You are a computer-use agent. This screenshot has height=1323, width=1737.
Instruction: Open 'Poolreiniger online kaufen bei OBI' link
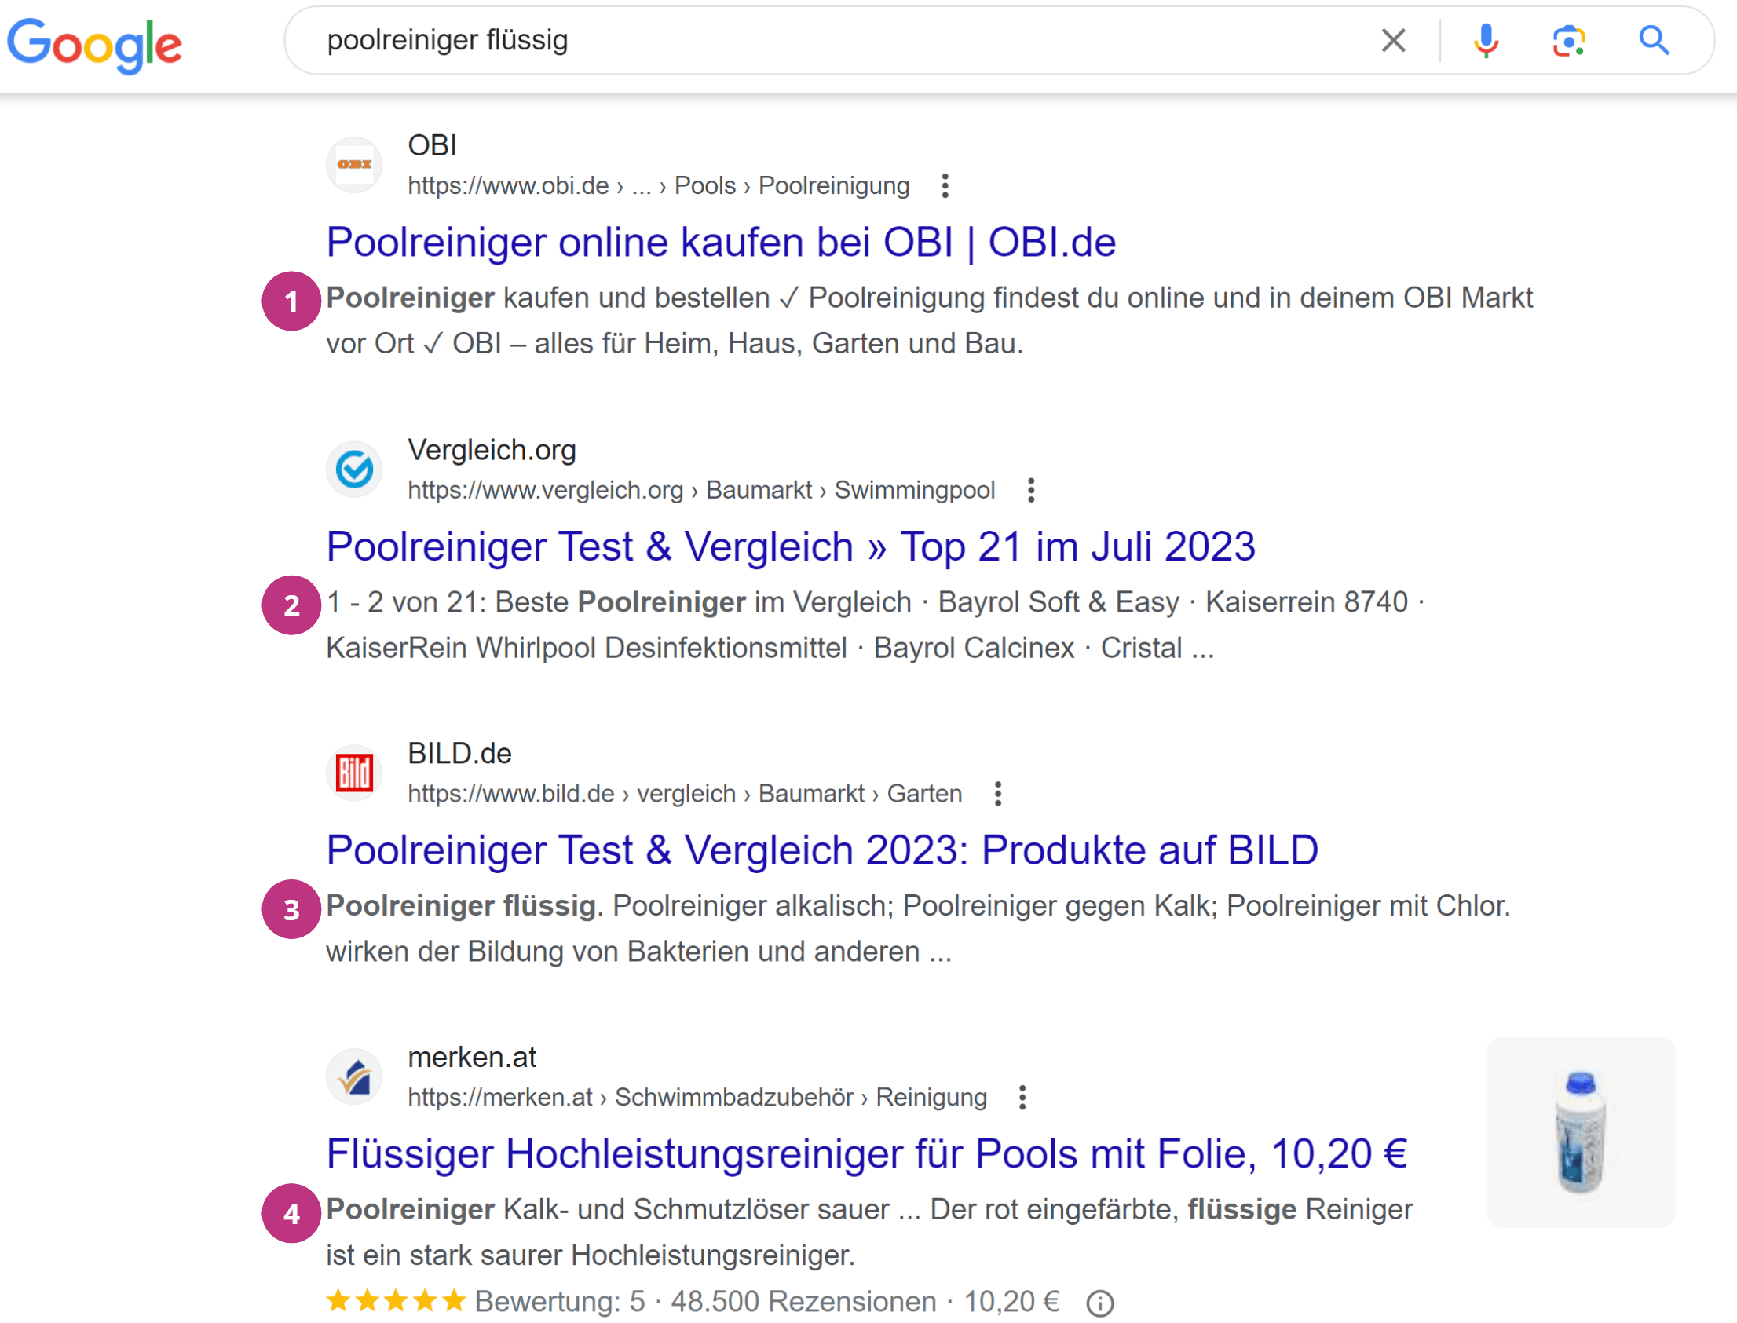(x=721, y=242)
